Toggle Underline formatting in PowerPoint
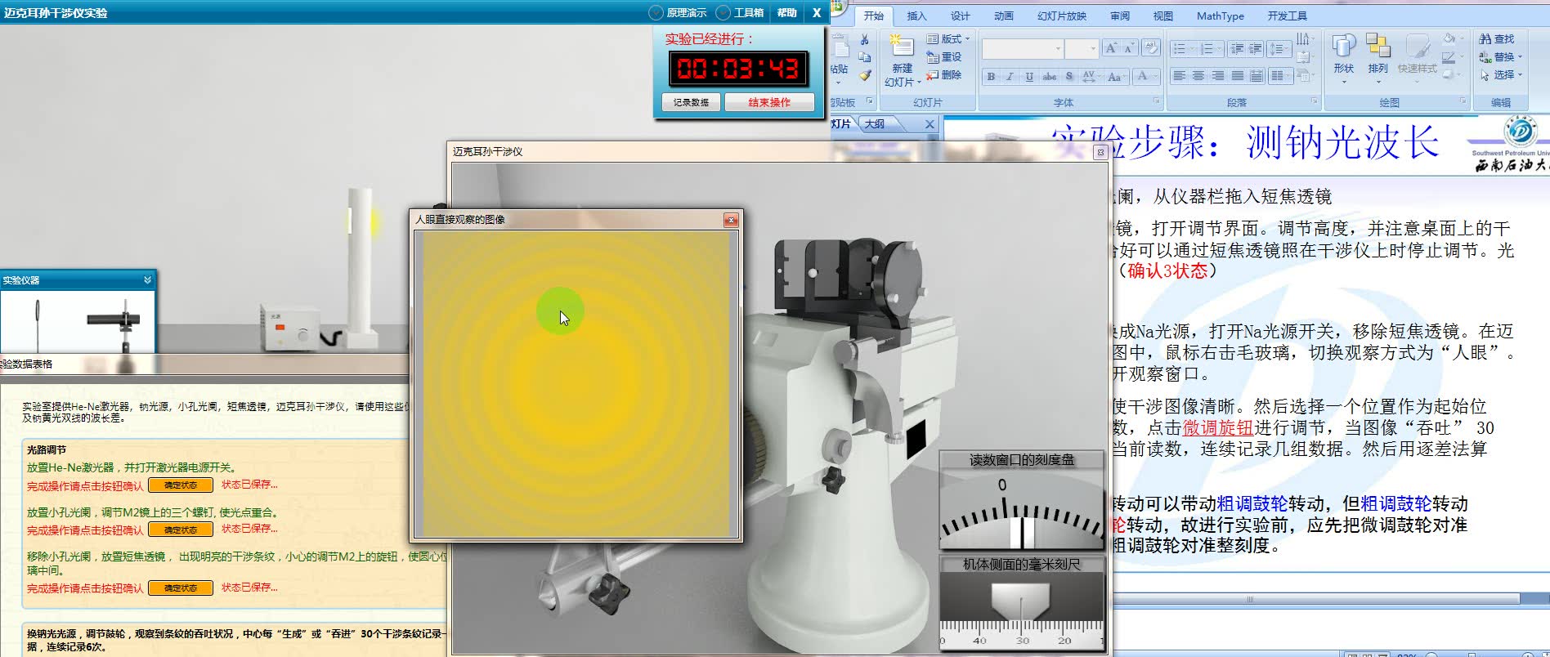 pos(1029,77)
